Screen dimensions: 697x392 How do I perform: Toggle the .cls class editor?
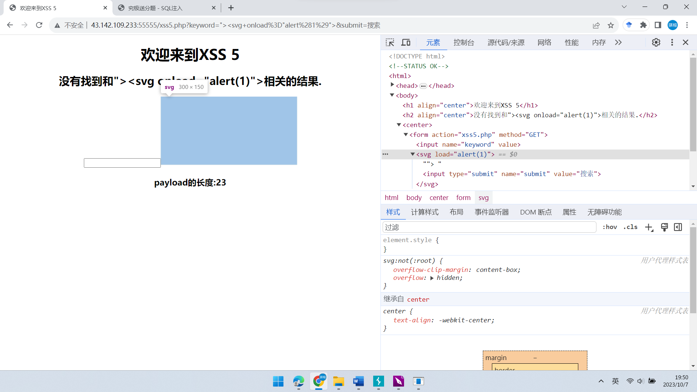[x=631, y=227]
